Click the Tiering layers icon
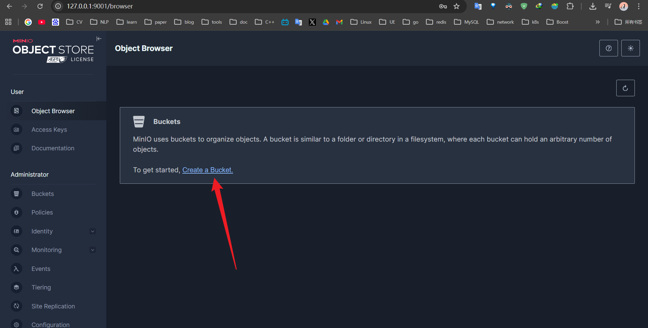648x328 pixels. coord(16,287)
